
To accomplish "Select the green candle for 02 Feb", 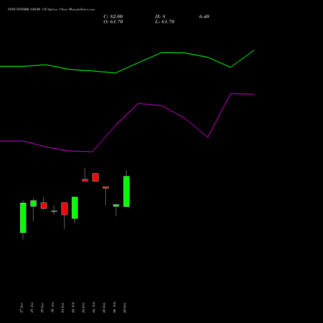I will (75, 207).
